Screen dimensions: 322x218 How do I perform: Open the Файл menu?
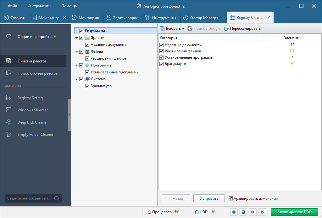tap(12, 6)
